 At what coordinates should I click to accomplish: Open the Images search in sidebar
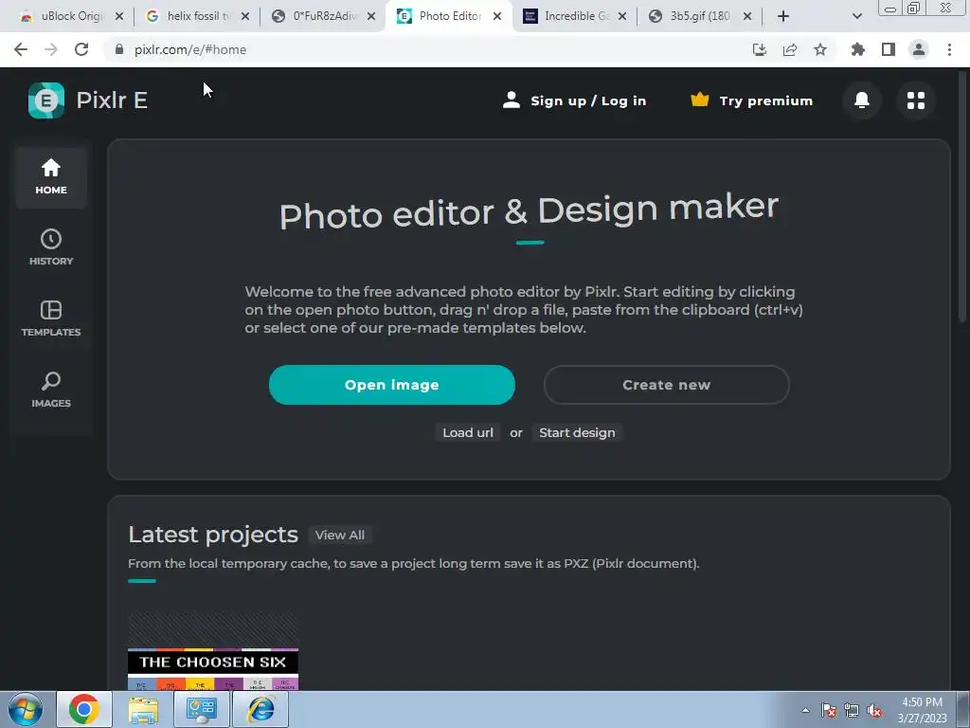tap(51, 390)
